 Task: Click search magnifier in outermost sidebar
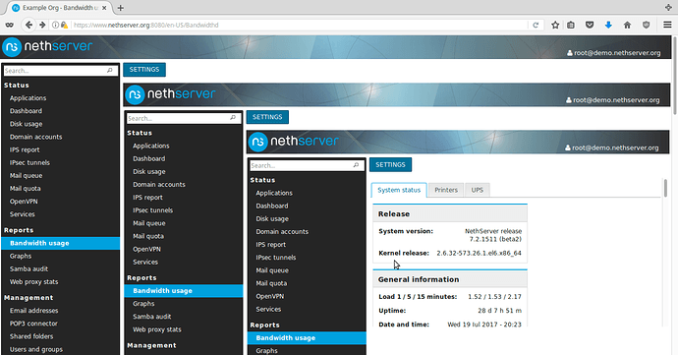(x=110, y=71)
